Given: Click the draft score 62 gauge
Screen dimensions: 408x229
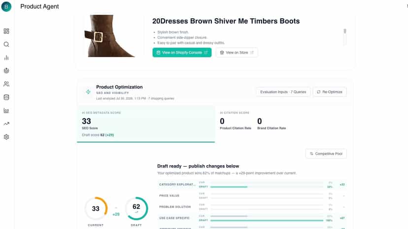Looking at the screenshot, I should (136, 208).
